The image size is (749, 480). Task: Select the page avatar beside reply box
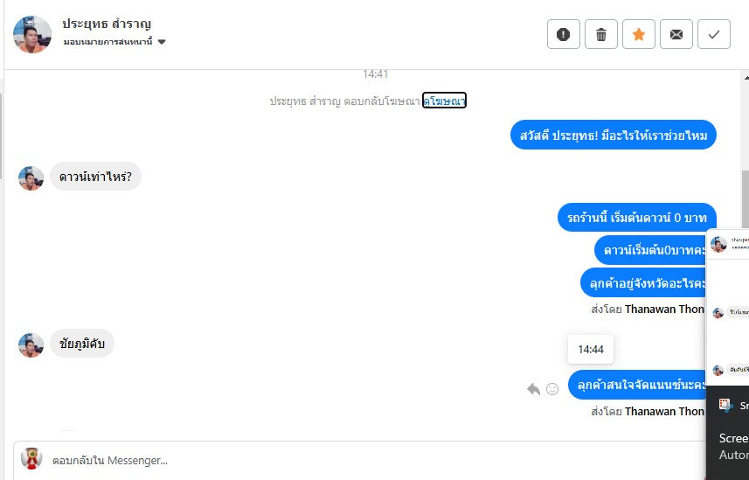coord(31,459)
